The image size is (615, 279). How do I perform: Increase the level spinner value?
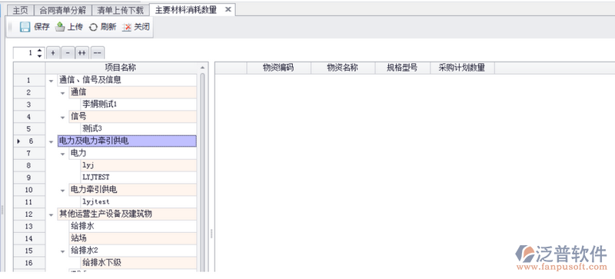point(39,50)
